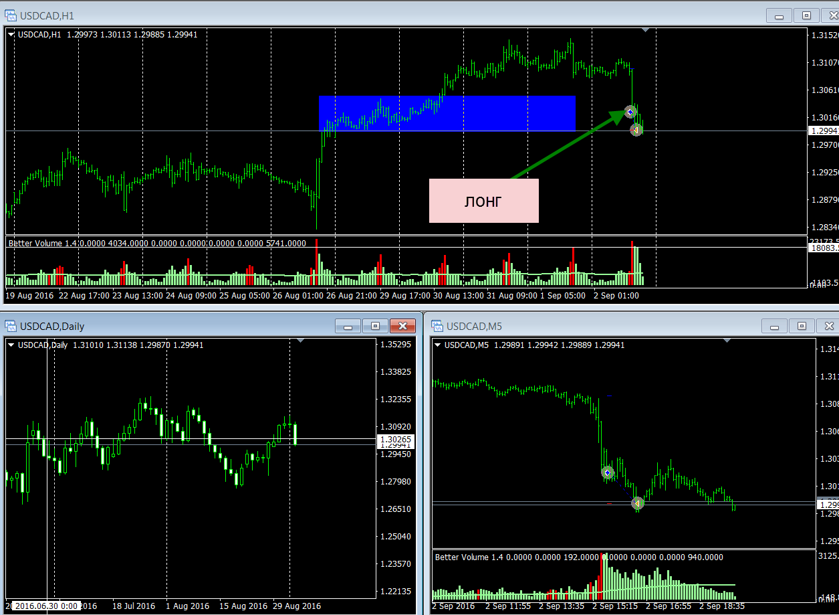Click the 1.31520 value on H1 price scale
Screen dimensions: 839x615
pyautogui.click(x=824, y=35)
